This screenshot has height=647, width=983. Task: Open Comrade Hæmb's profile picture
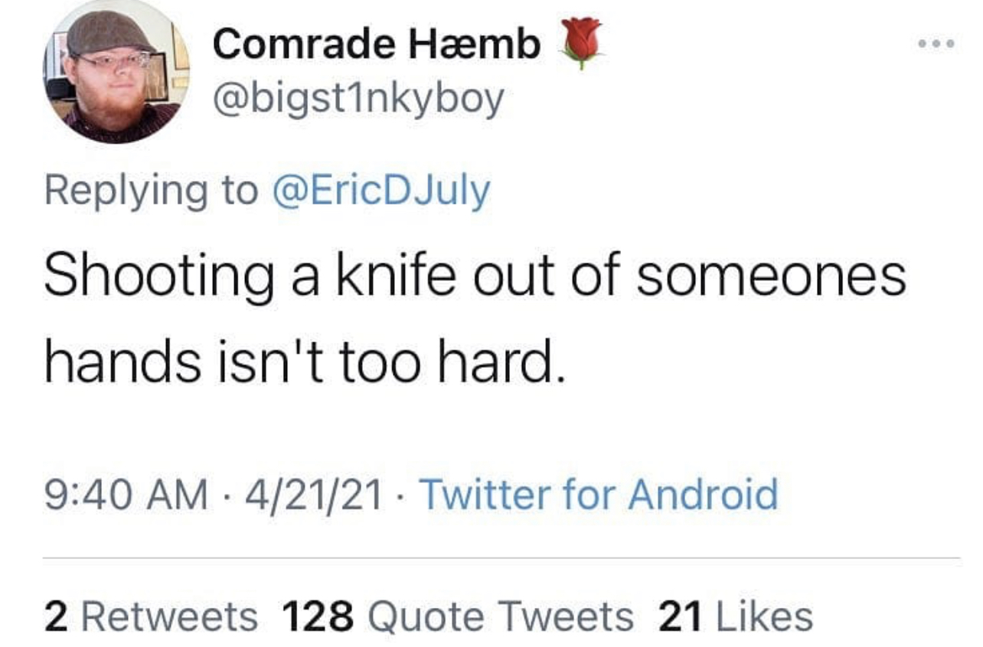pyautogui.click(x=116, y=73)
